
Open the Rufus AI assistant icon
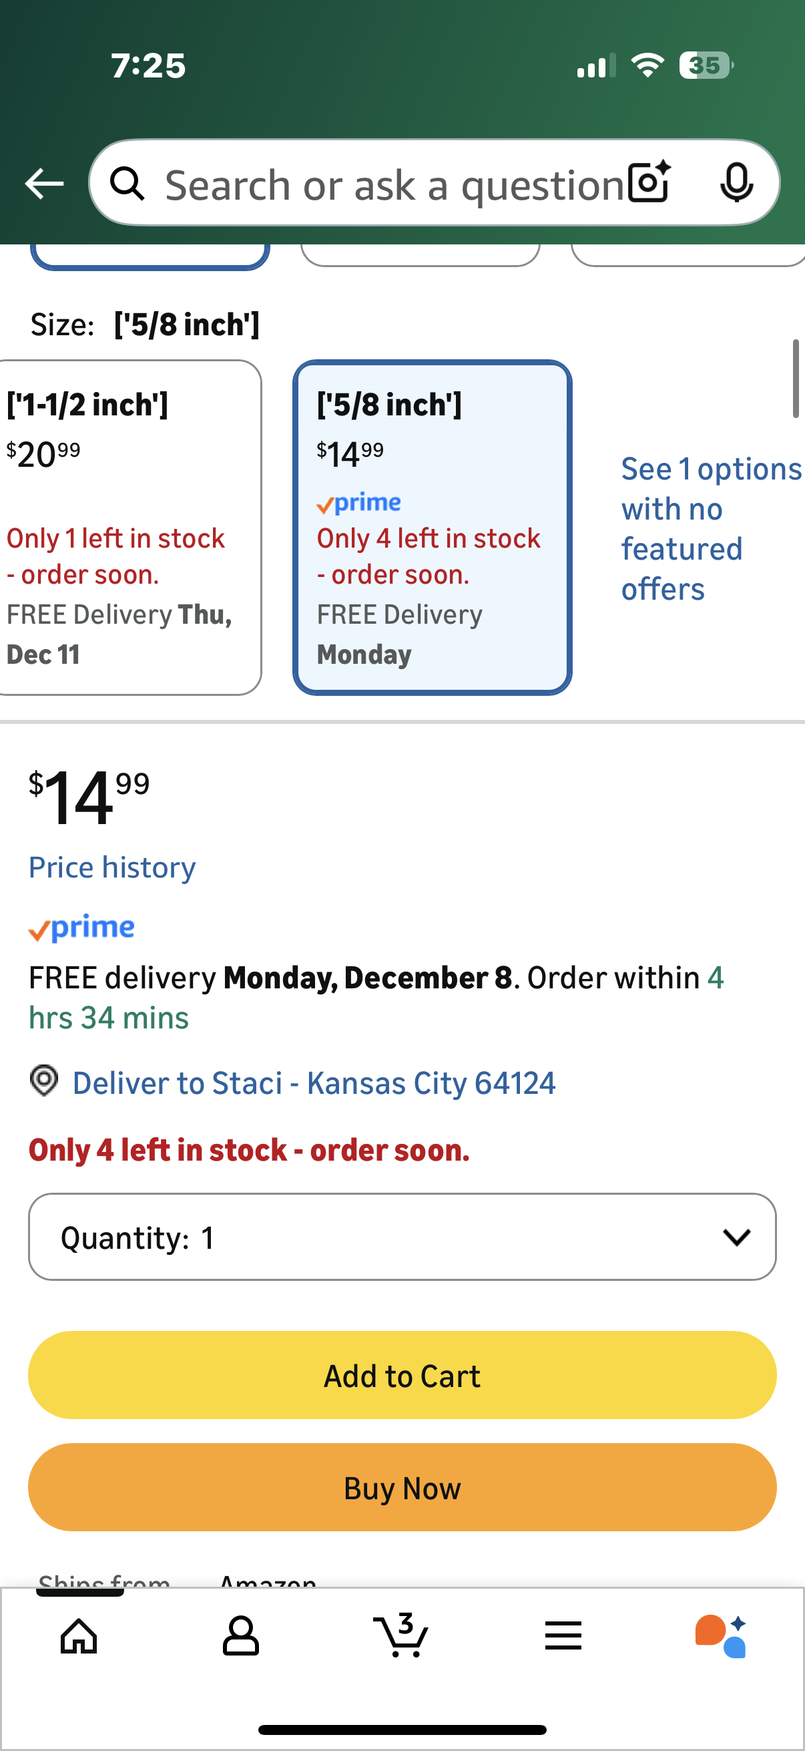(721, 1635)
